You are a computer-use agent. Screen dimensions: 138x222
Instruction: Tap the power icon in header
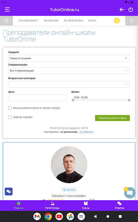tap(131, 10)
